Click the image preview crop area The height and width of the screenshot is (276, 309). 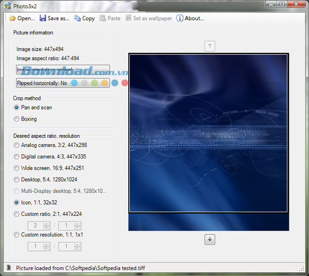(x=208, y=133)
